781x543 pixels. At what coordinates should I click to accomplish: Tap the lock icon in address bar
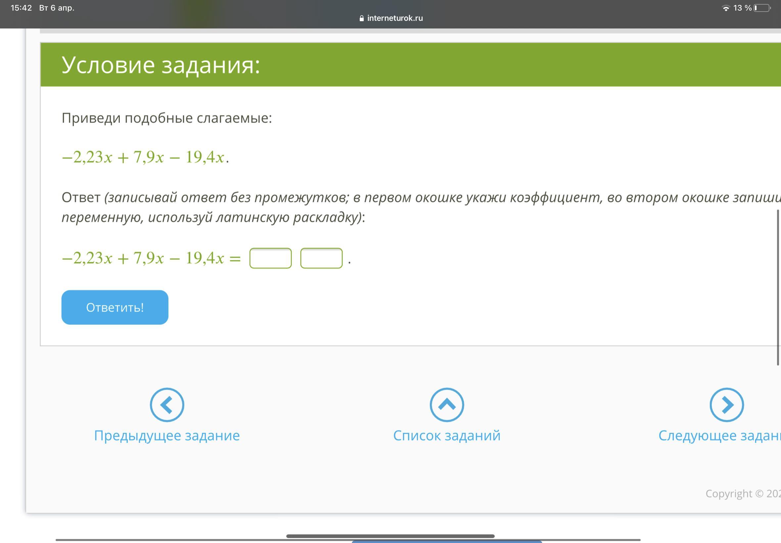tap(361, 18)
